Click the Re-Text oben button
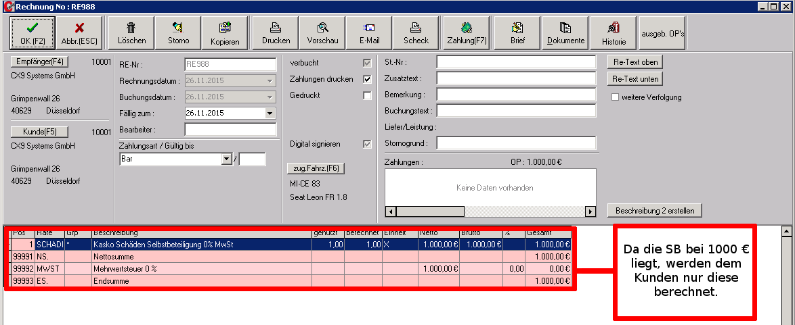Viewport: 795px width, 325px height. tap(635, 62)
